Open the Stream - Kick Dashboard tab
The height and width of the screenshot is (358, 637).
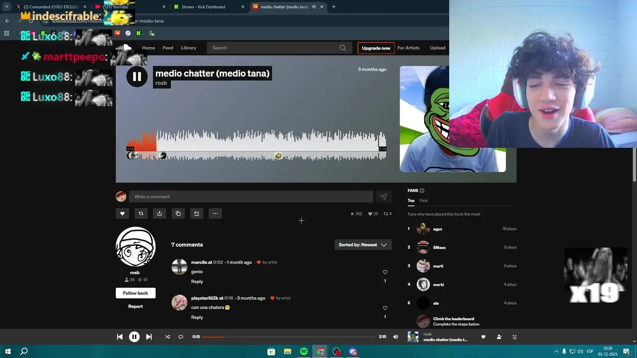209,7
